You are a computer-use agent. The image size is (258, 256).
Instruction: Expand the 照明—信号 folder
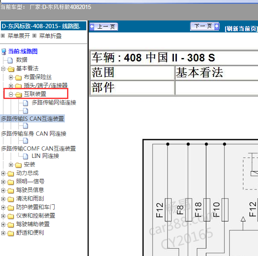3,182
